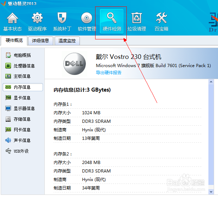Click the 驱动精灵2013 logo icon
The height and width of the screenshot is (197, 218).
tap(3, 3)
